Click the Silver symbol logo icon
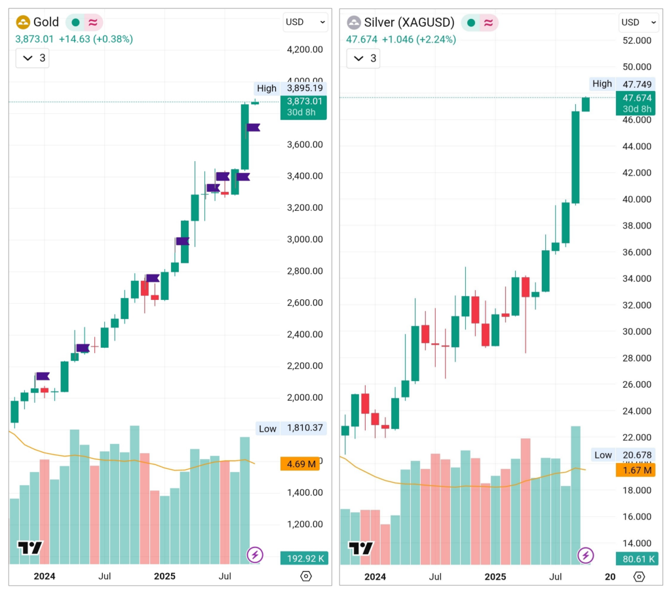The width and height of the screenshot is (671, 594). (x=354, y=22)
